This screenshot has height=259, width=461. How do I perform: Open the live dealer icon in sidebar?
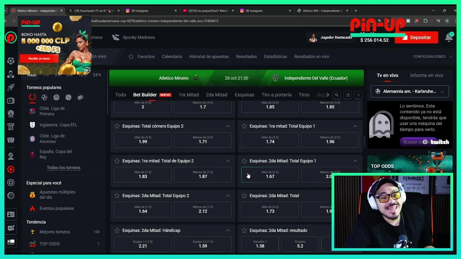point(11,74)
